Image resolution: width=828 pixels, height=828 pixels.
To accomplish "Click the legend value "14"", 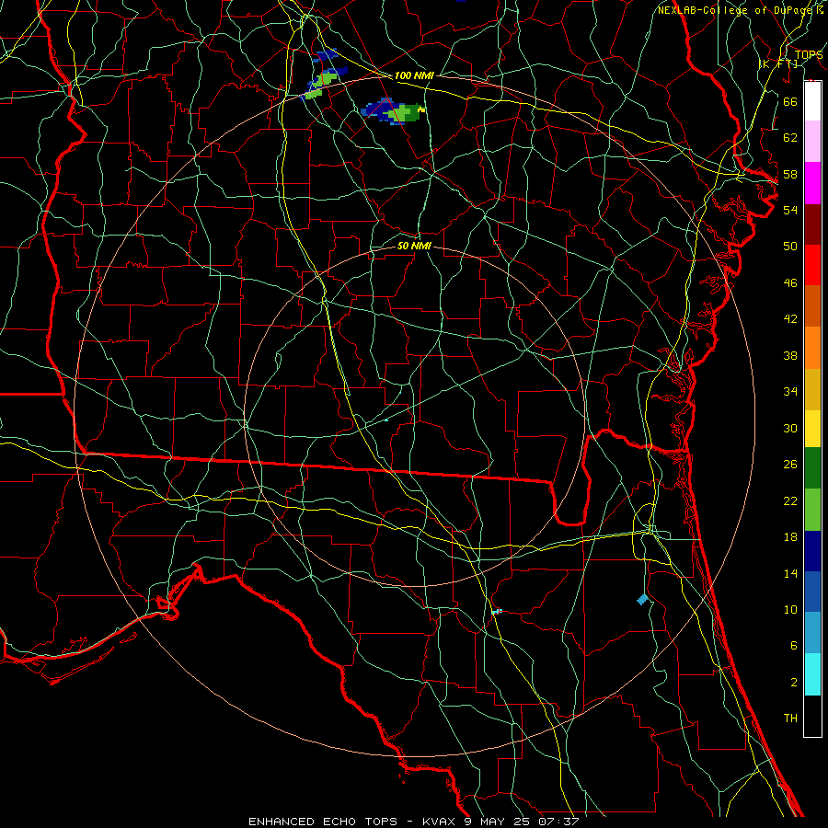I will coord(790,573).
